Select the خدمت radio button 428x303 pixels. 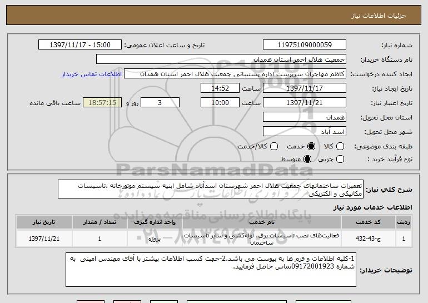point(311,146)
